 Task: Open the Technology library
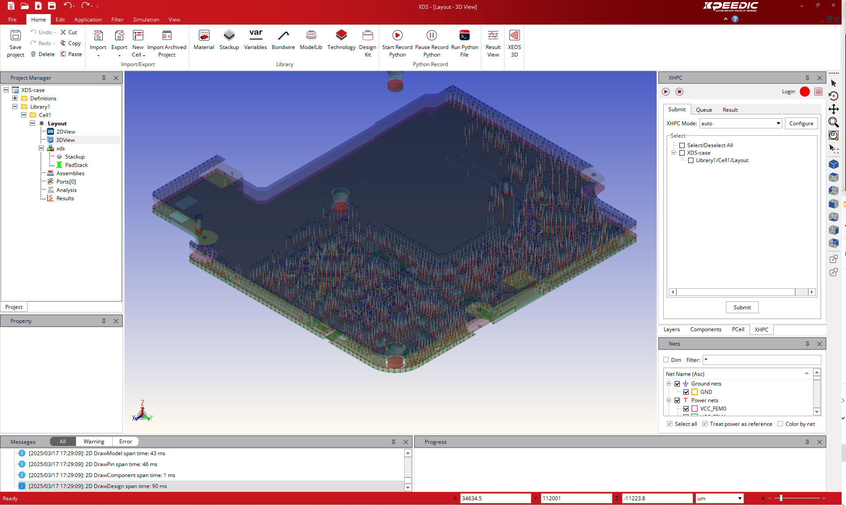pos(341,40)
